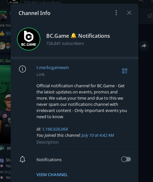
Task: Click the Notifications row label
Action: click(x=49, y=160)
